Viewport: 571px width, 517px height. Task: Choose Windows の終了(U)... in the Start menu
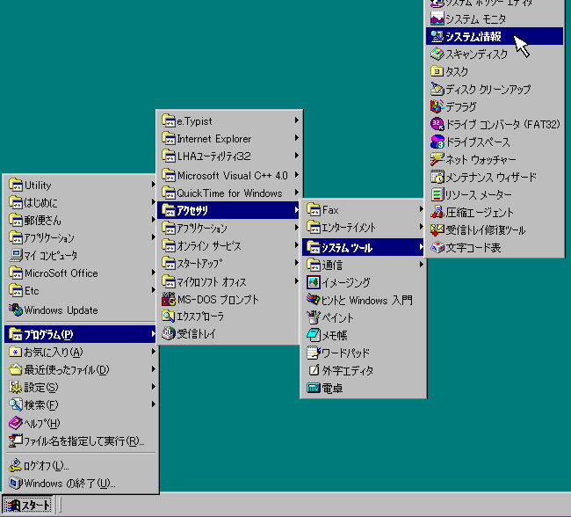click(x=81, y=483)
